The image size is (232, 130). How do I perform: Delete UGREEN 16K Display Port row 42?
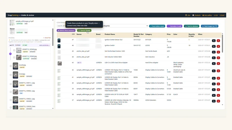[218, 71]
